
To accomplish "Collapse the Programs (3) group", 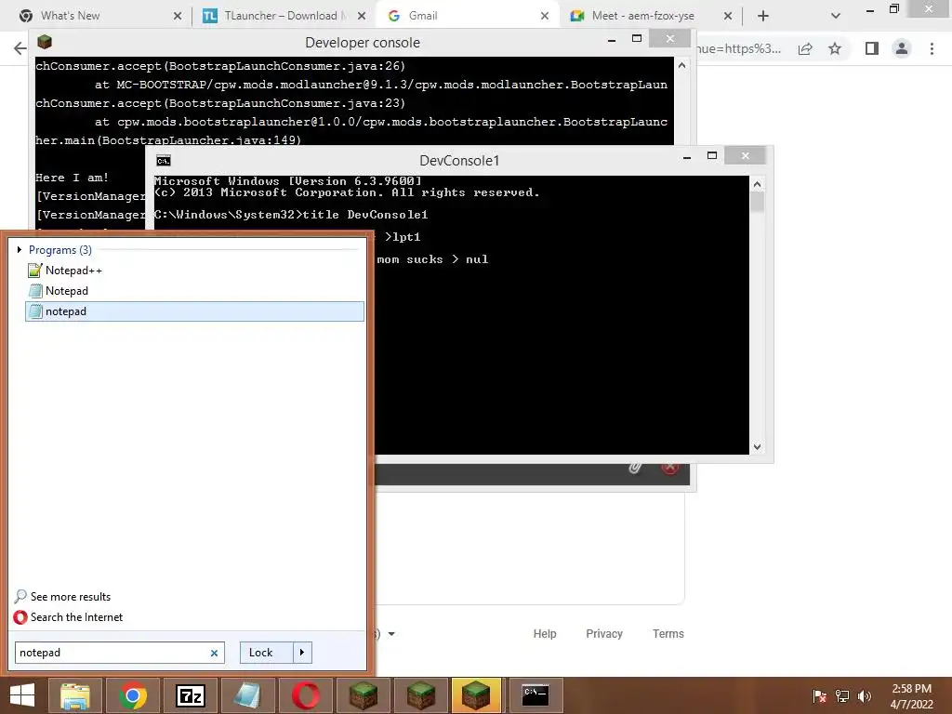I will (x=20, y=249).
